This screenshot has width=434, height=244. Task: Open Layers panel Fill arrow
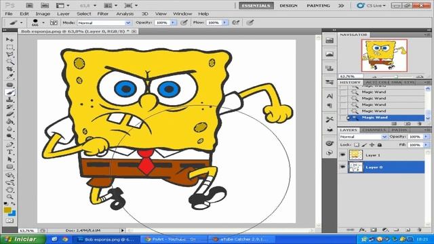point(426,144)
